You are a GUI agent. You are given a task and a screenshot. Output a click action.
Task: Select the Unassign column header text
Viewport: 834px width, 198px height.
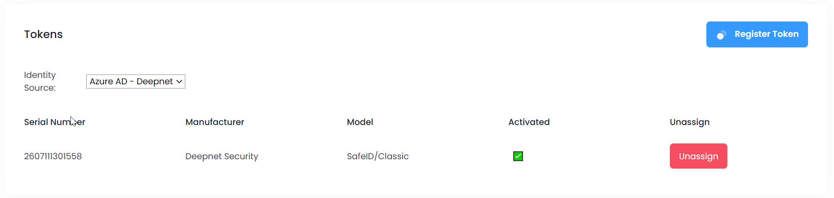pyautogui.click(x=689, y=122)
